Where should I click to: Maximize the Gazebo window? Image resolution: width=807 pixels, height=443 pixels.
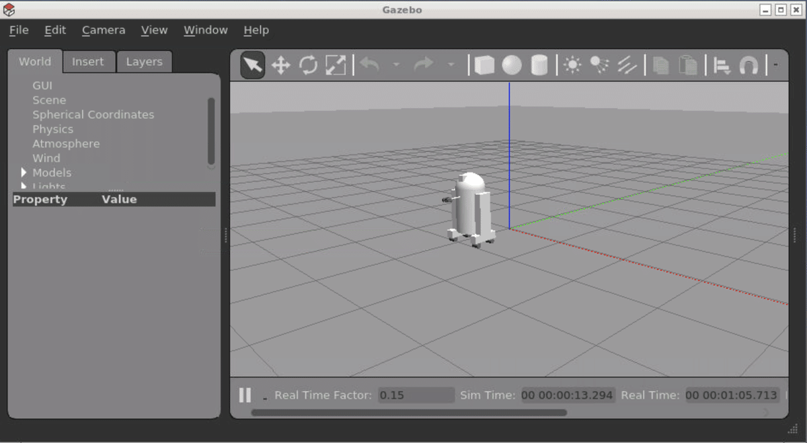coord(781,9)
